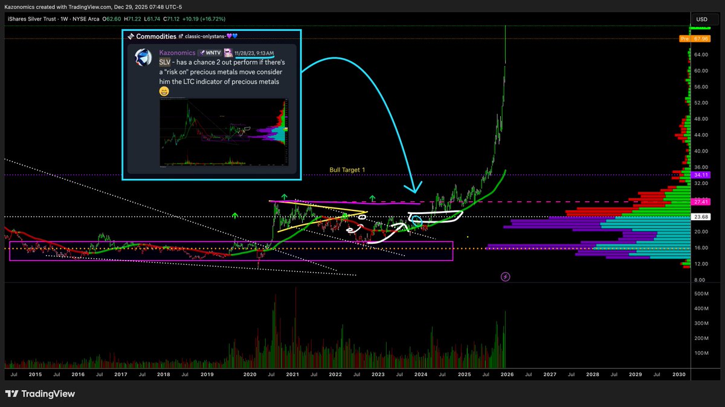Click the 2030 label on time axis
The width and height of the screenshot is (725, 407).
click(678, 375)
